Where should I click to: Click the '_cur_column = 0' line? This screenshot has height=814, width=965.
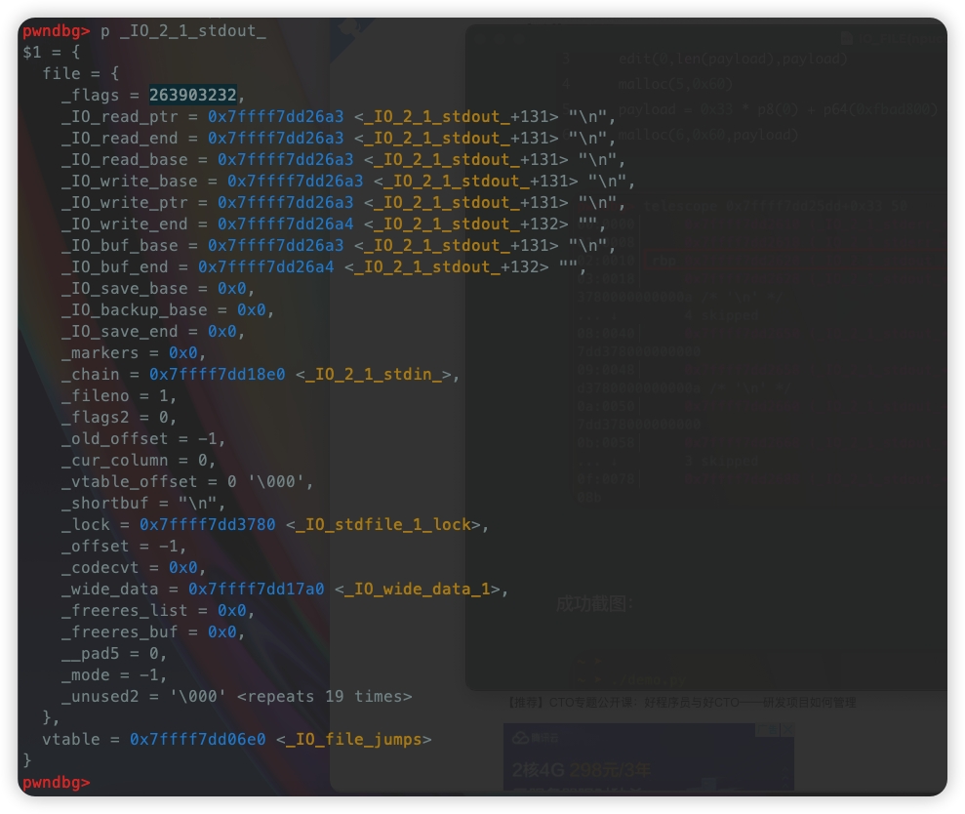point(139,460)
